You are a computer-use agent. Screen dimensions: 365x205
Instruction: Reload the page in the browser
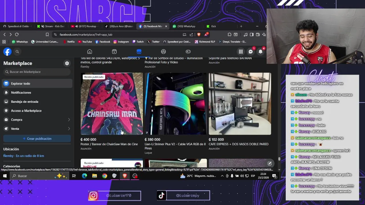coord(17,34)
